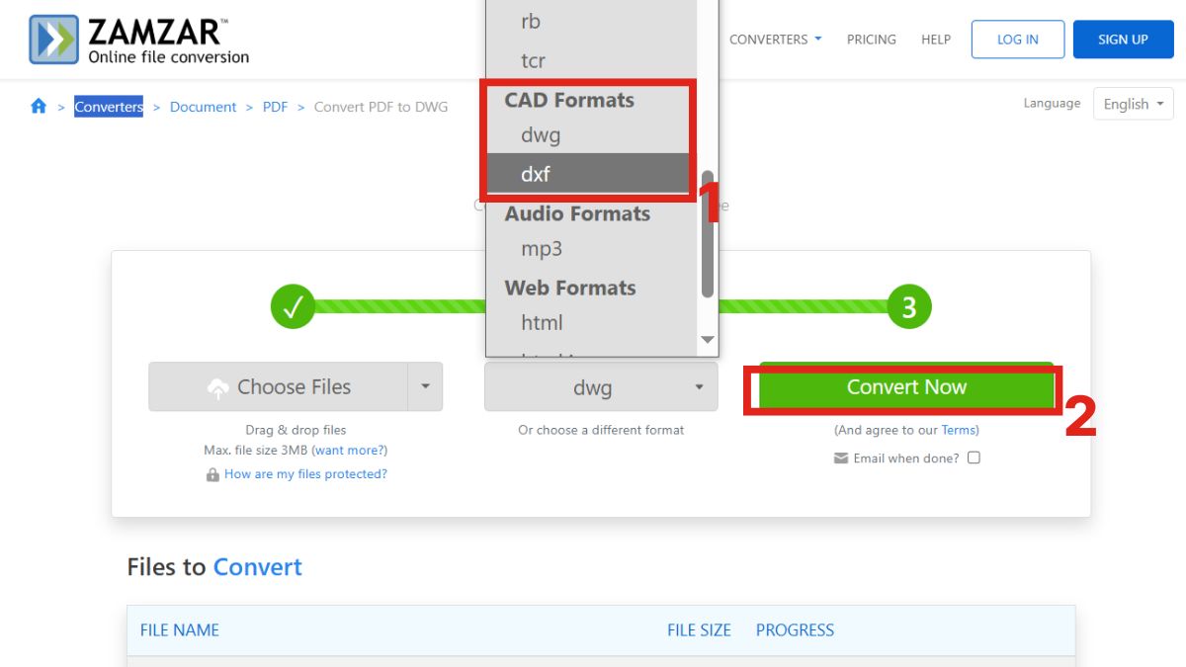Click the Log In button
Viewport: 1186px width, 667px height.
tap(1017, 40)
